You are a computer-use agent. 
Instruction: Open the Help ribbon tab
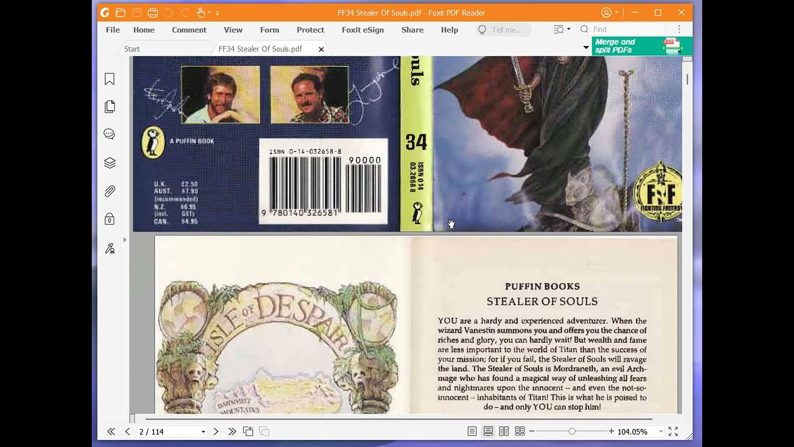(450, 30)
